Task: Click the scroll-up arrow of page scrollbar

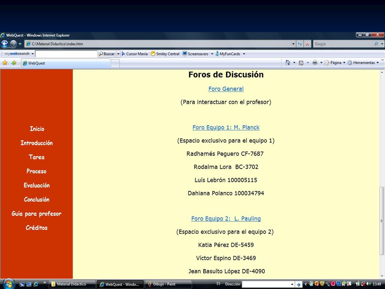Action: 382,72
